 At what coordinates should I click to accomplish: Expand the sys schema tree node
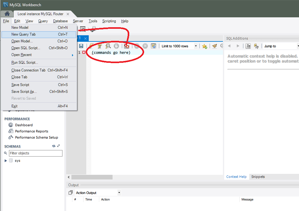[6, 161]
